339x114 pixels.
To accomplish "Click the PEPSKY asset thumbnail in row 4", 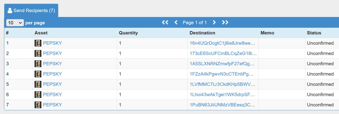I will (38, 74).
